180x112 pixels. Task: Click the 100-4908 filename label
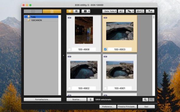point(84,49)
